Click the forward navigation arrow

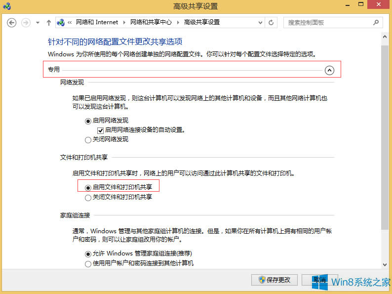coord(26,23)
